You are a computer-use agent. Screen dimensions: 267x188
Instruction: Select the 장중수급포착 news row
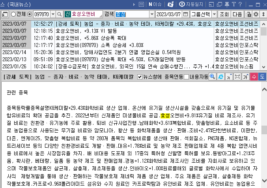pos(131,66)
